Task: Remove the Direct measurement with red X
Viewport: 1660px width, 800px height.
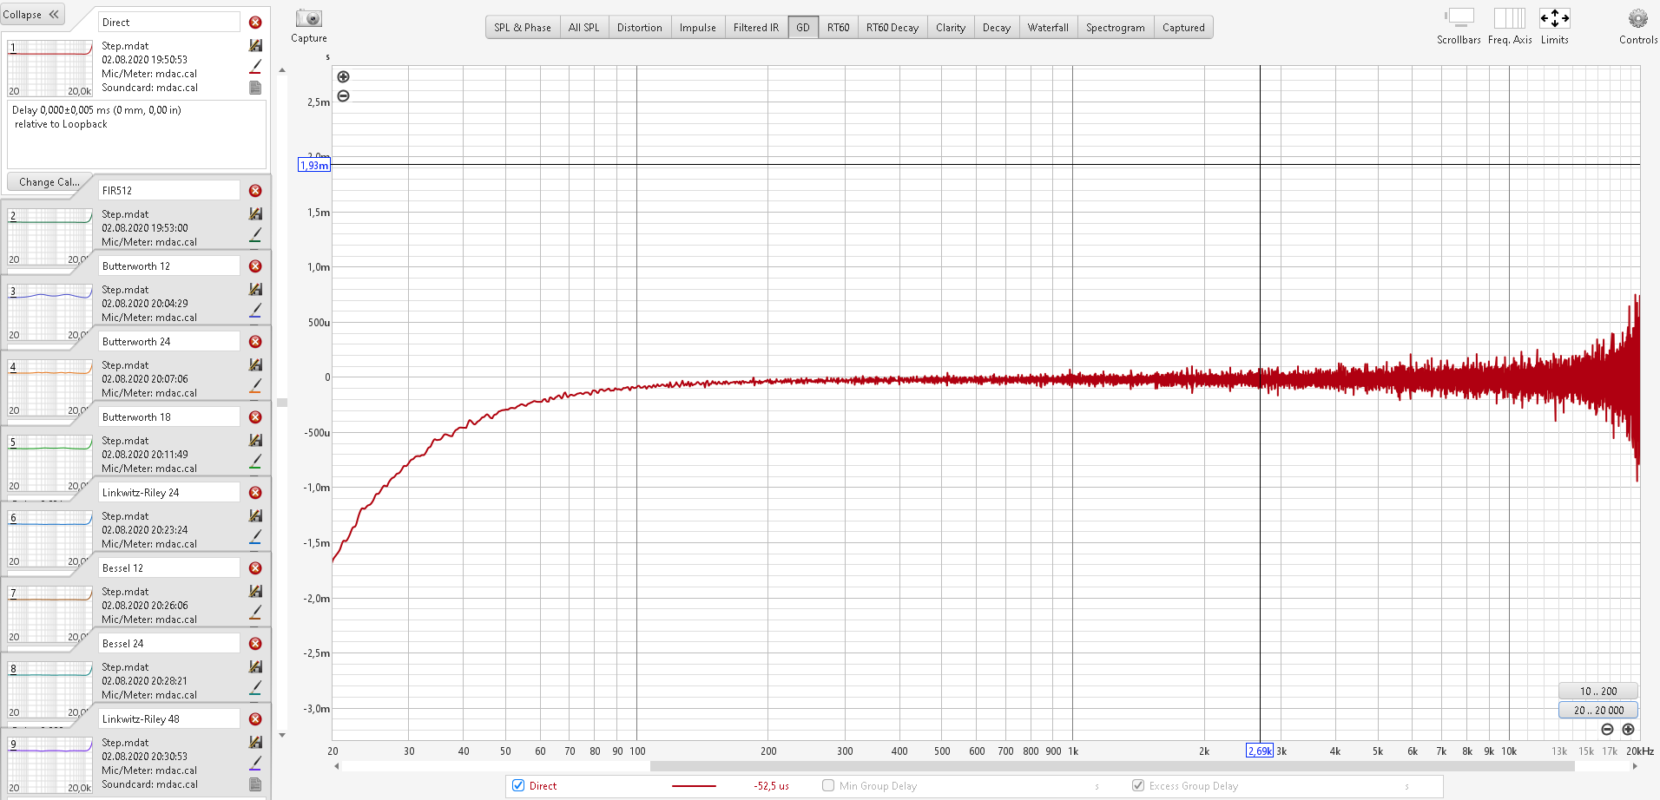Action: click(255, 23)
